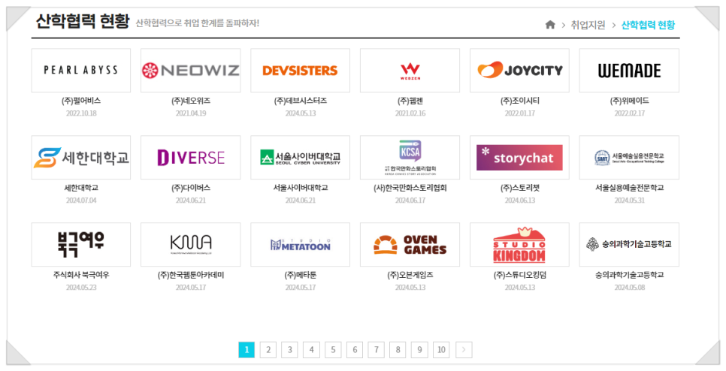Open the 북극여우 logo card
The height and width of the screenshot is (371, 726).
click(x=81, y=244)
